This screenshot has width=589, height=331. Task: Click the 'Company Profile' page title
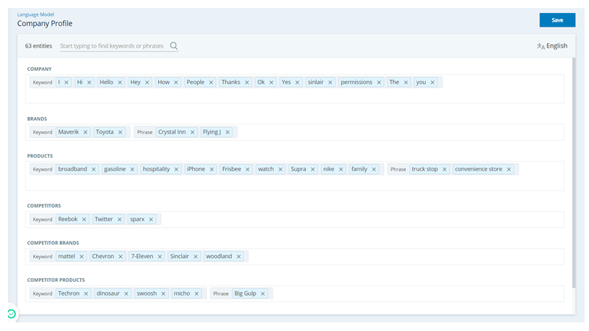point(45,23)
